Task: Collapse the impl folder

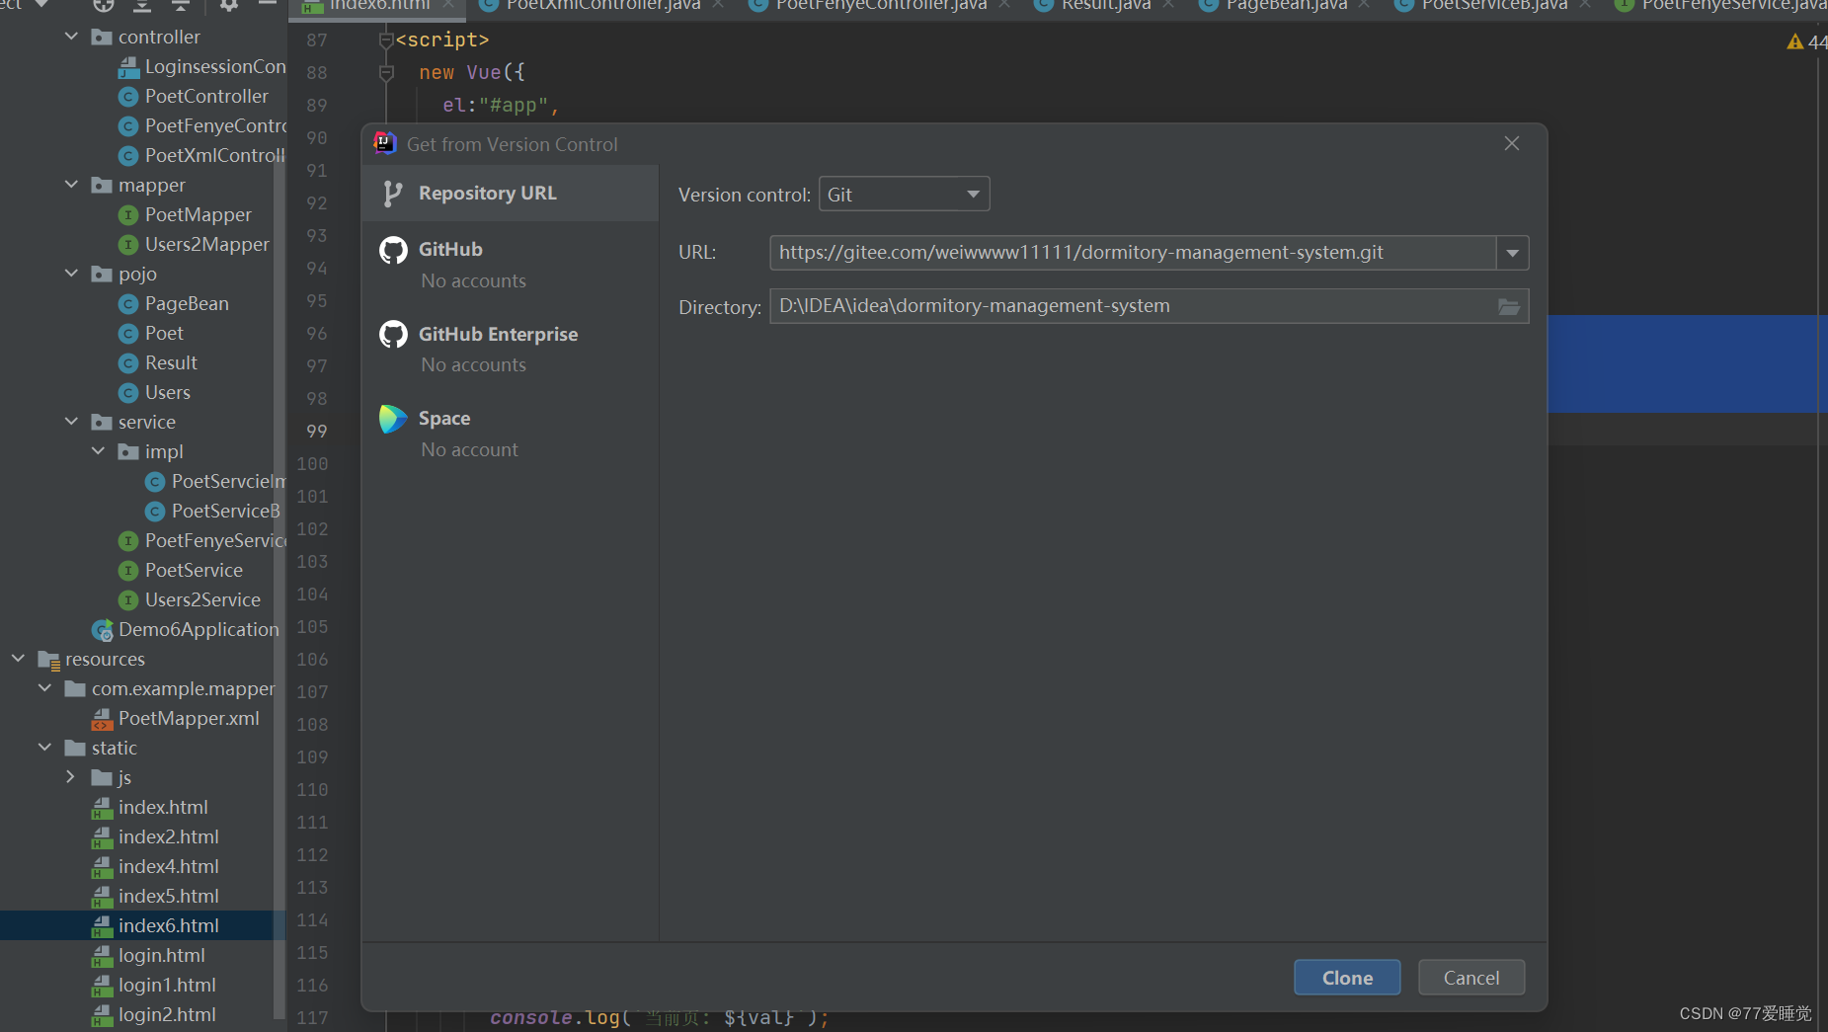Action: [x=98, y=451]
